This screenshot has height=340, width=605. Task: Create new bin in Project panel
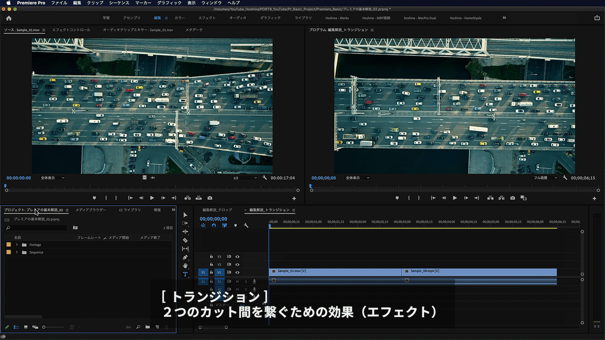pos(148,327)
